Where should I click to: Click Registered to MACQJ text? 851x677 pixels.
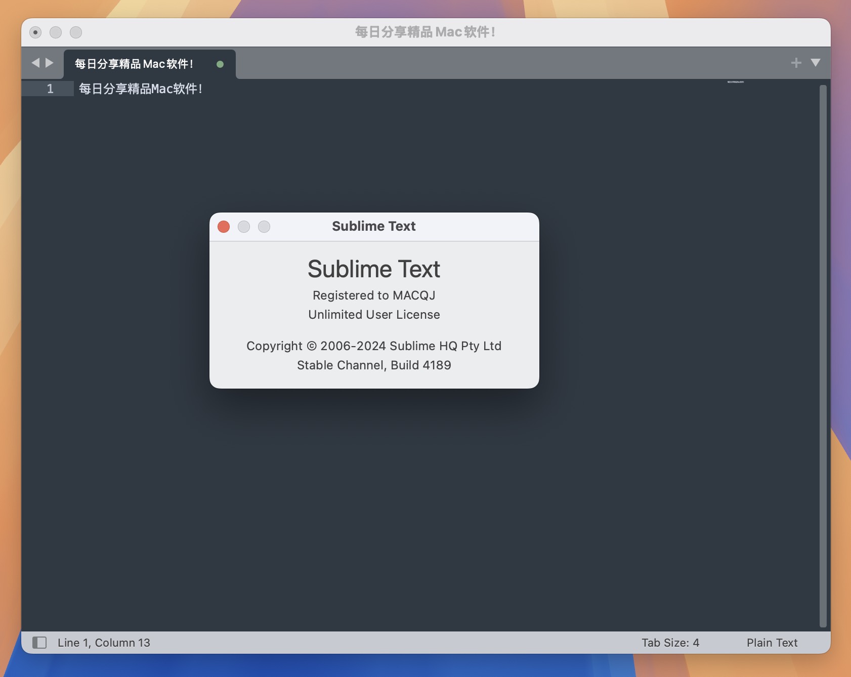374,295
